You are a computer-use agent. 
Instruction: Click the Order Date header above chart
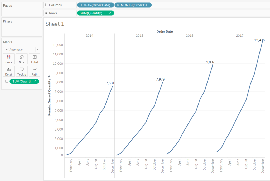click(165, 31)
